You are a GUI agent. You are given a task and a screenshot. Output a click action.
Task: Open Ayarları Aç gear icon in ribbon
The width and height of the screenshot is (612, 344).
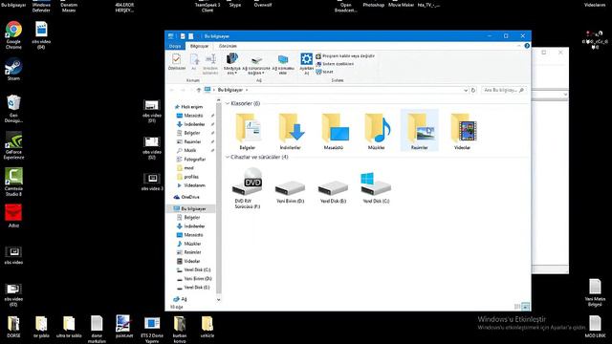pyautogui.click(x=306, y=64)
